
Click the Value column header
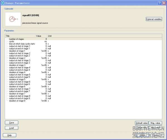[x=41, y=36]
